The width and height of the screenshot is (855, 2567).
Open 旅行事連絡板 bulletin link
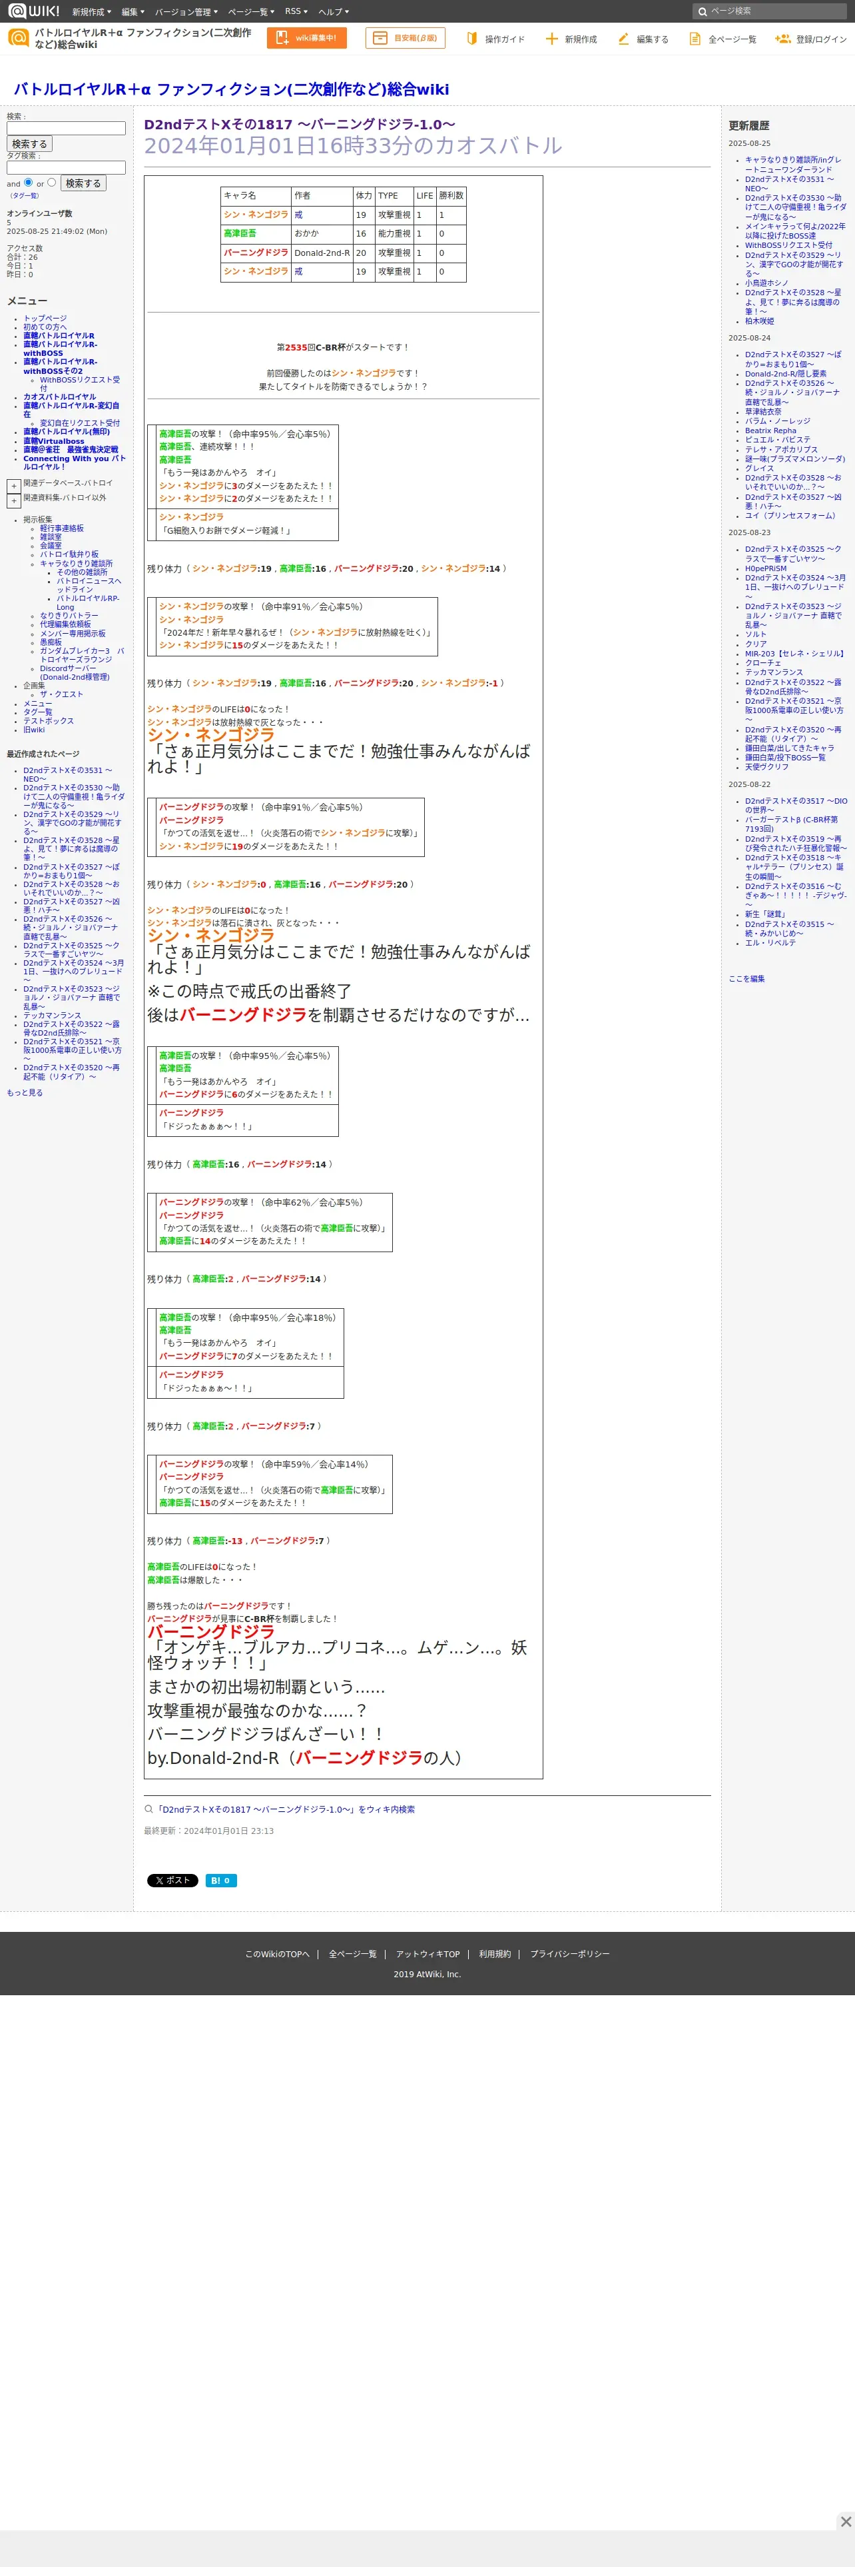62,528
